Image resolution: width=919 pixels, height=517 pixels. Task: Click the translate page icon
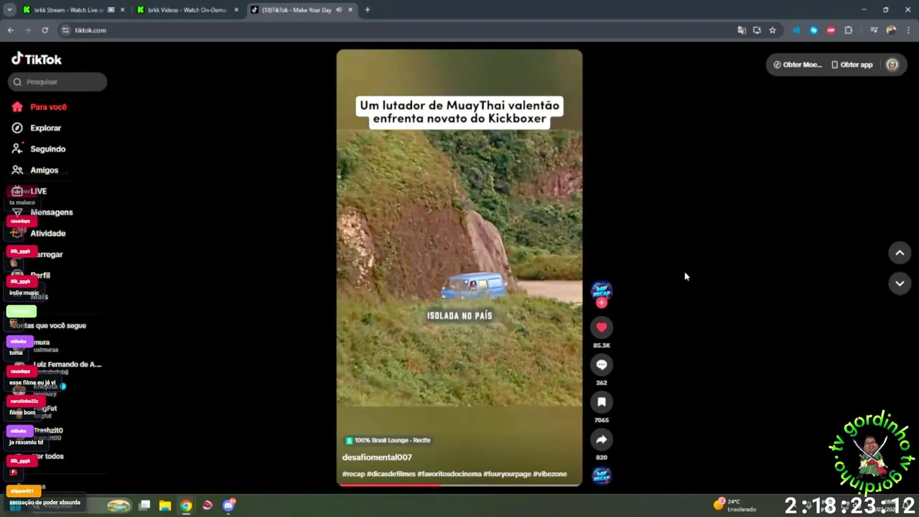click(742, 30)
